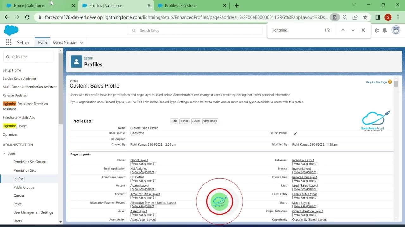Open the Lead (Sales) Layout link

[x=305, y=186]
